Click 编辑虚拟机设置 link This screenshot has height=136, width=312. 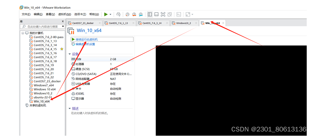click(x=85, y=44)
